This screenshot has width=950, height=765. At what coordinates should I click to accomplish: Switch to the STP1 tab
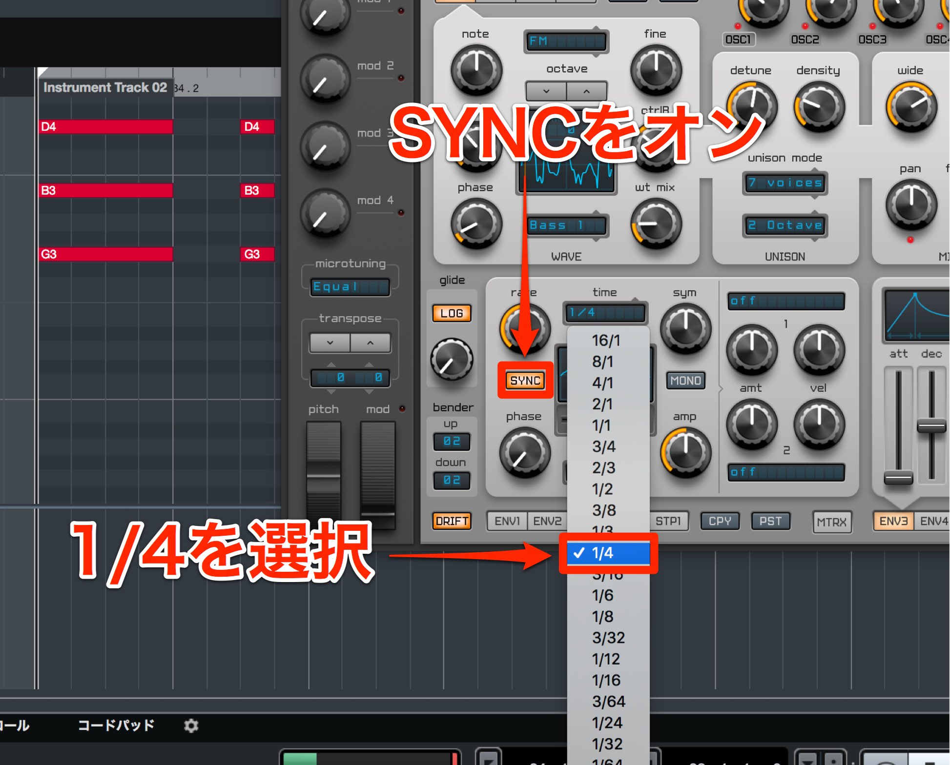click(x=668, y=521)
